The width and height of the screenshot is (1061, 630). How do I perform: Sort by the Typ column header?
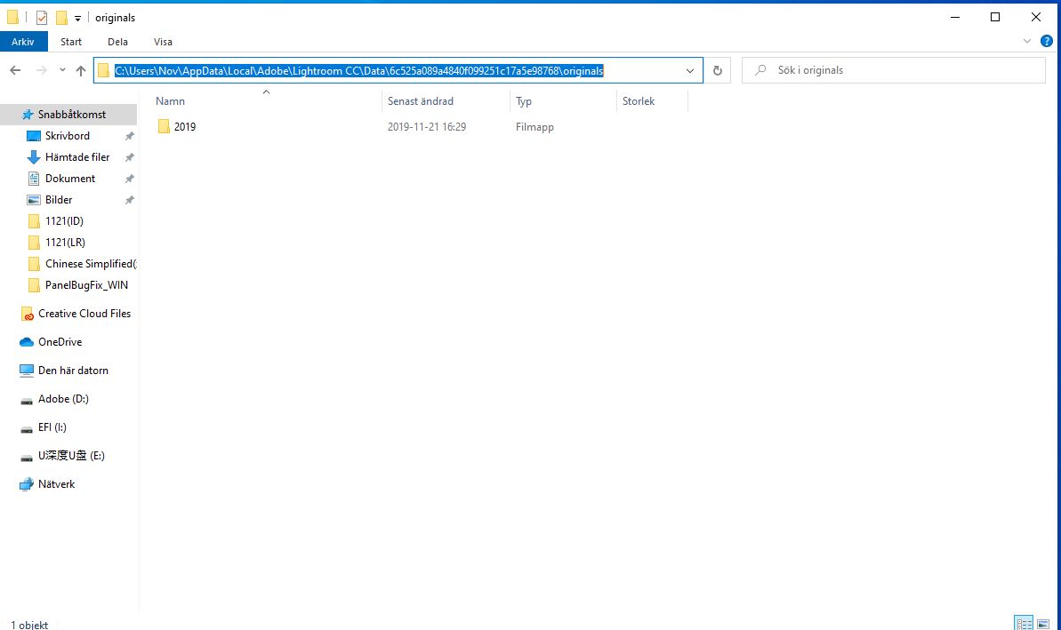point(563,100)
